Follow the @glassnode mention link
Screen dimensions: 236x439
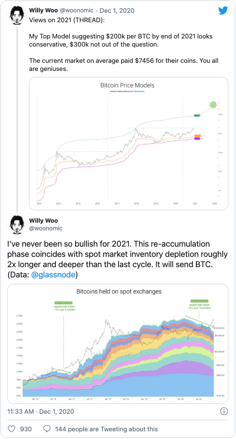pos(53,275)
